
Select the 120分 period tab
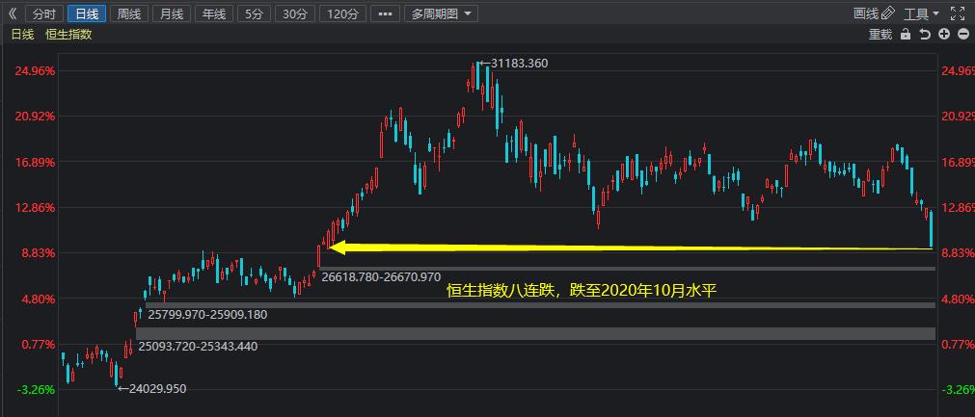click(342, 13)
